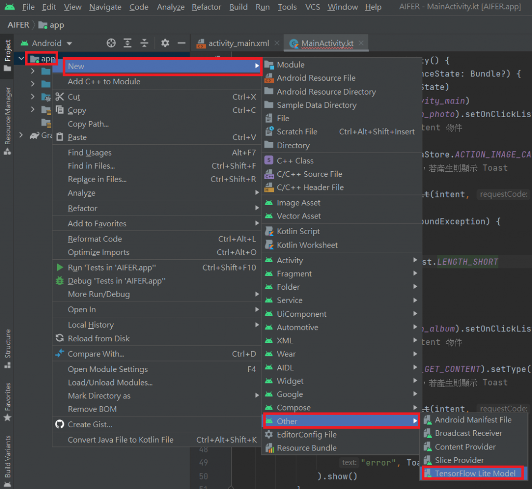Select Find in Files...
This screenshot has height=489, width=532.
157,166
